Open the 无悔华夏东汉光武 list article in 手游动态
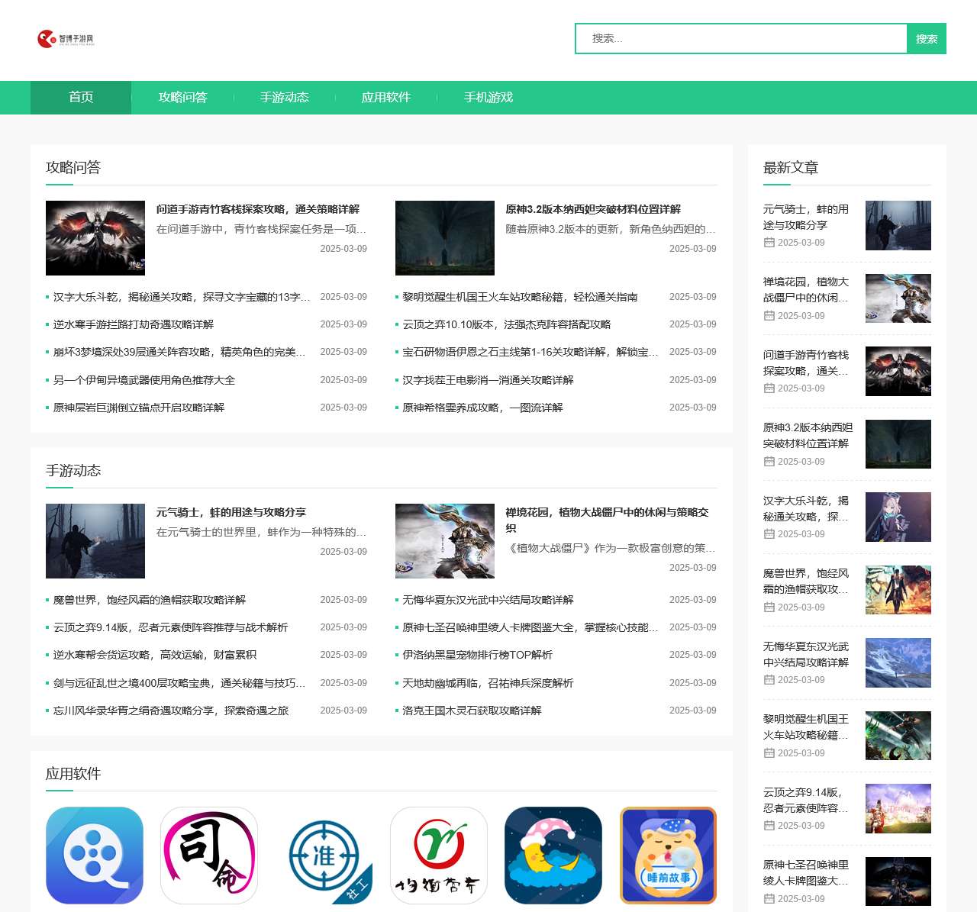This screenshot has width=977, height=912. pos(488,600)
